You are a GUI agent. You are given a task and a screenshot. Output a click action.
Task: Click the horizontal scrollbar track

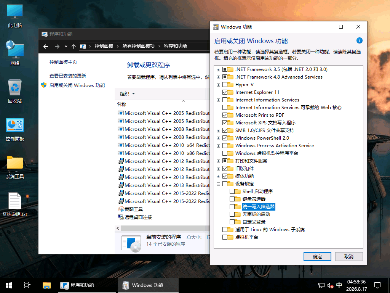click(x=165, y=229)
